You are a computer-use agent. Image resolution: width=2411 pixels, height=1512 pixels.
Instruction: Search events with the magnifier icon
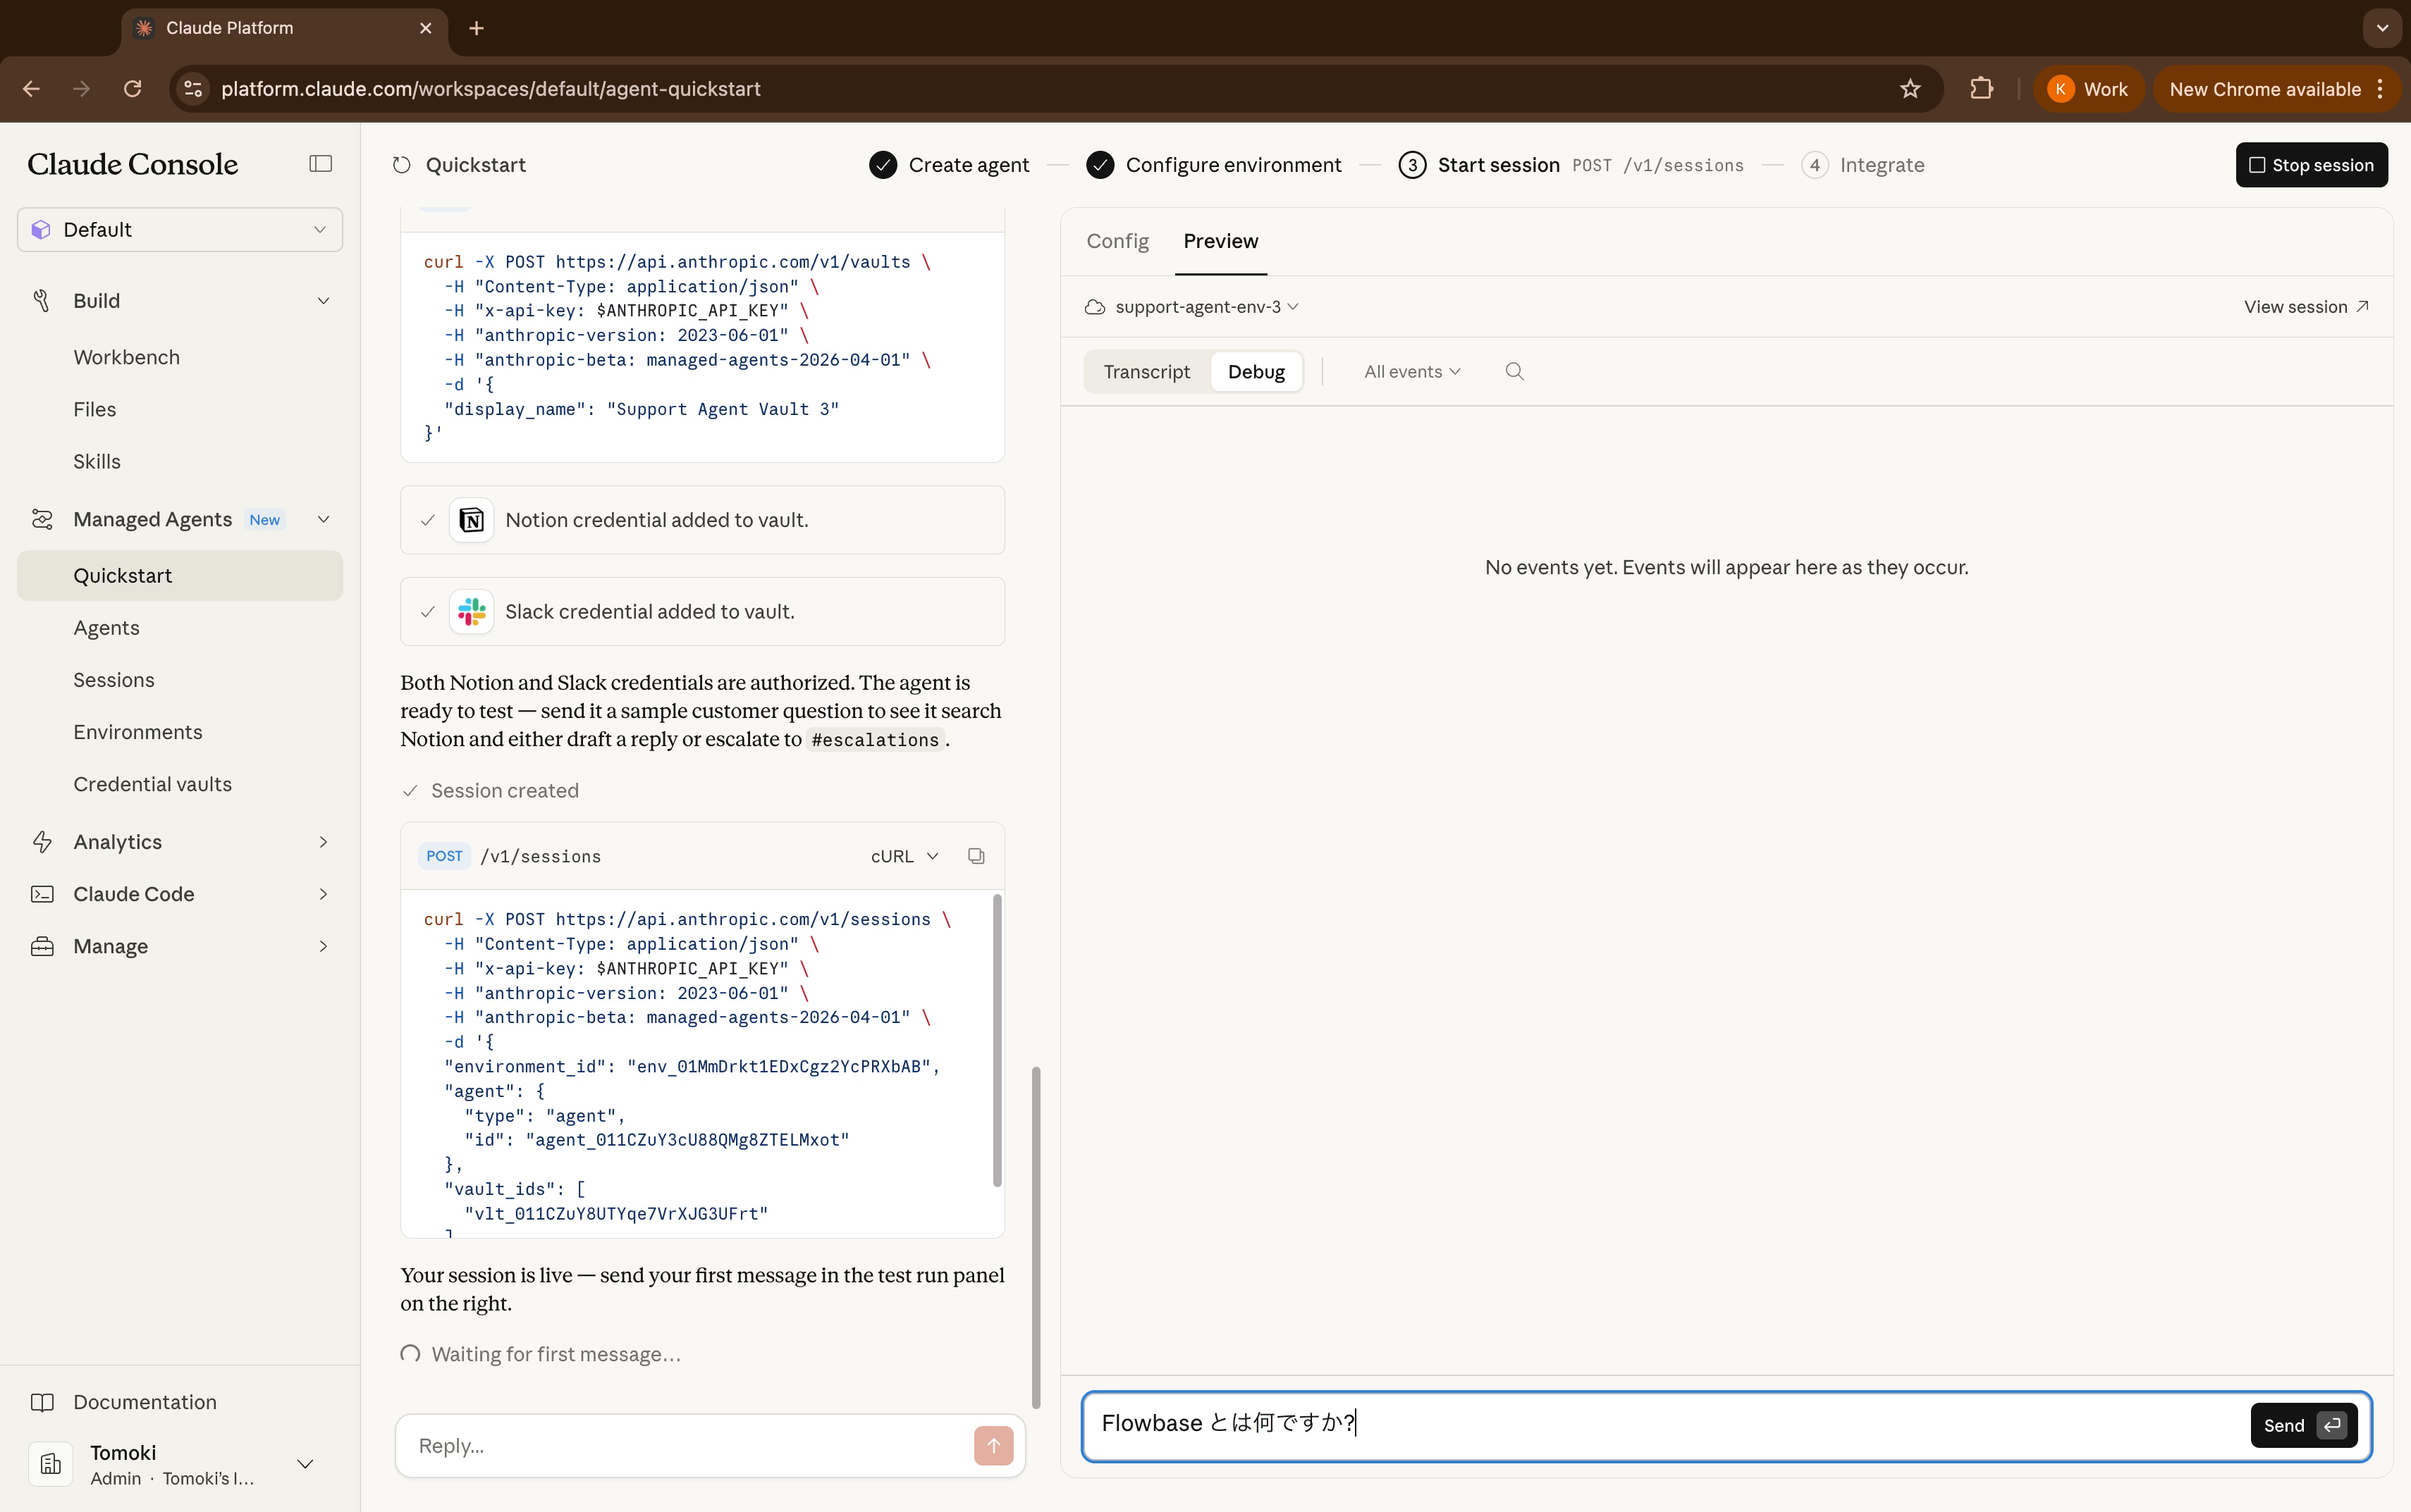pos(1514,372)
